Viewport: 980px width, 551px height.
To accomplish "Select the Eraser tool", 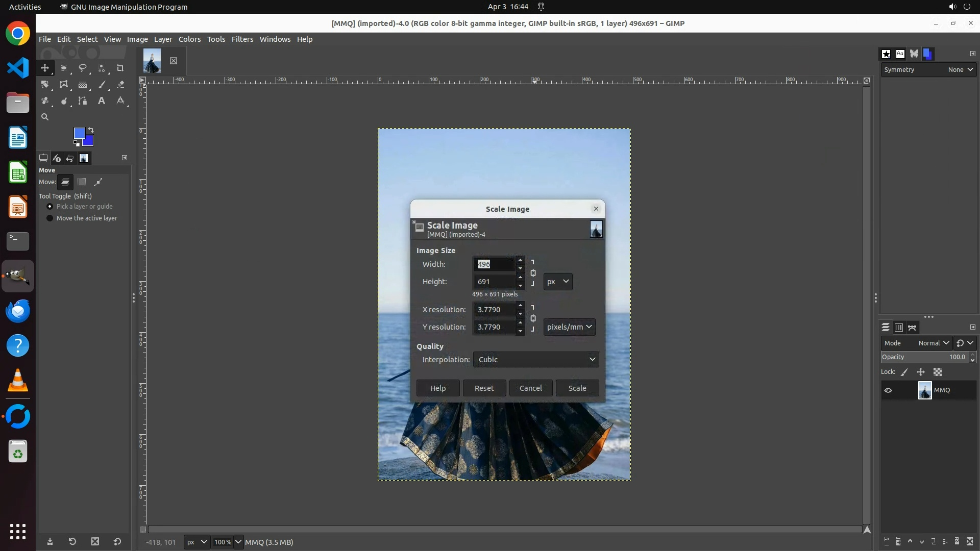I will [x=120, y=85].
